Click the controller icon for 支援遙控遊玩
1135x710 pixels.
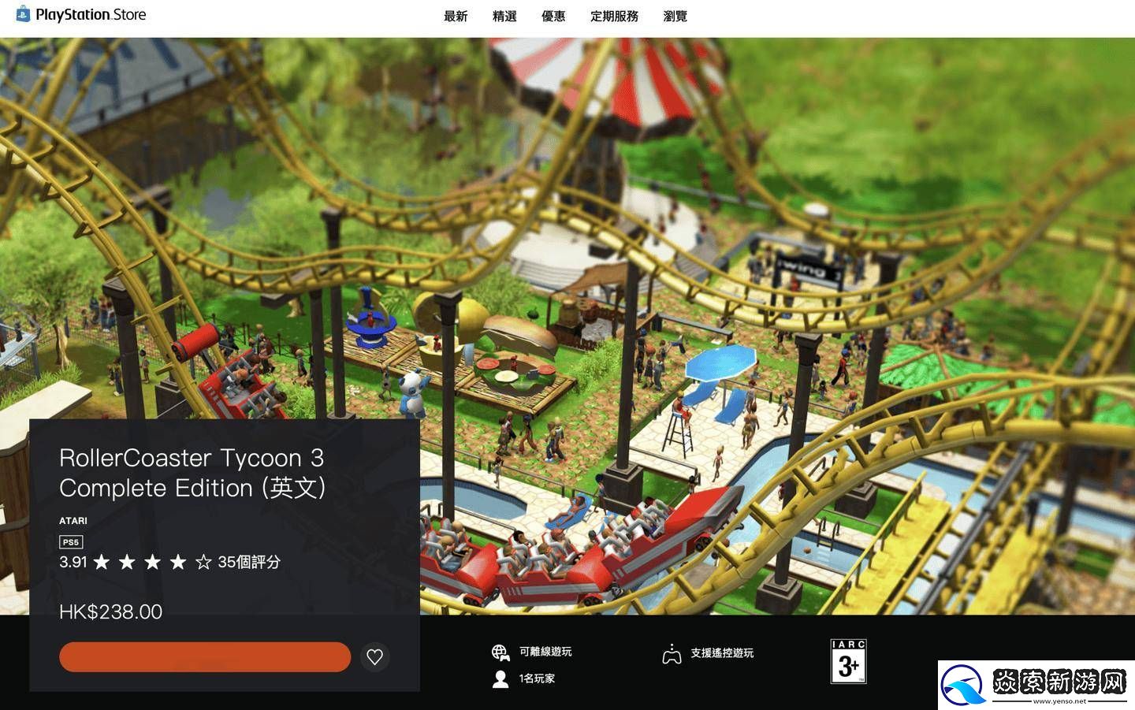673,653
